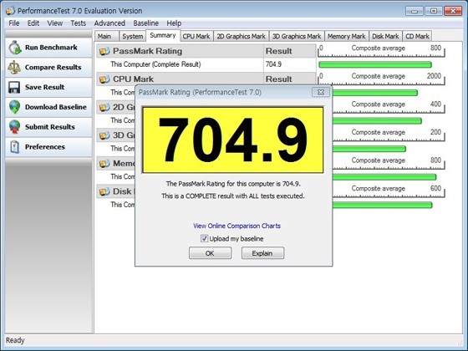Viewport: 468px width, 351px height.
Task: Open the Tests menu
Action: tap(79, 23)
